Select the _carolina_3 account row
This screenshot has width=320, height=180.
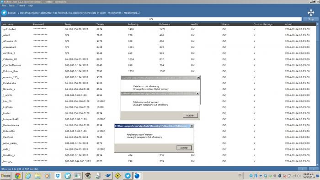pos(158,53)
